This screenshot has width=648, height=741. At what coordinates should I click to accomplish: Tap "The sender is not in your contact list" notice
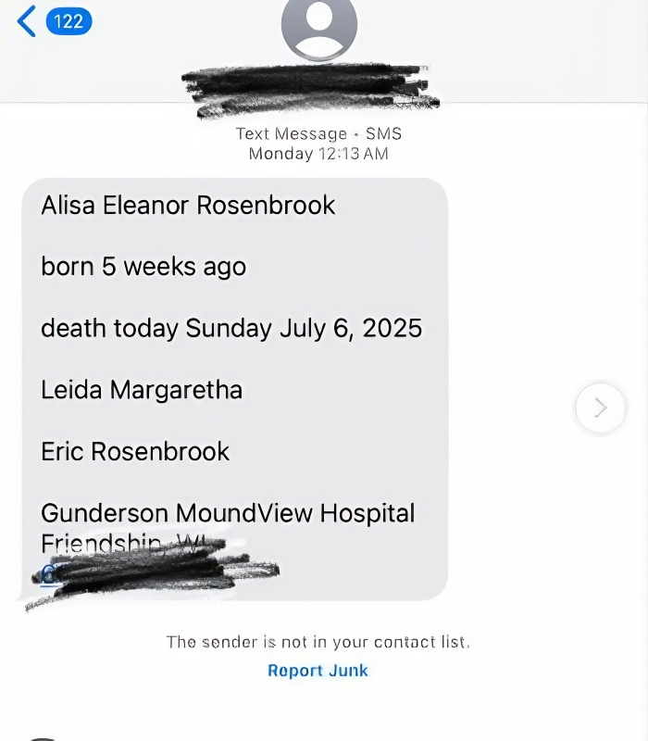point(318,642)
